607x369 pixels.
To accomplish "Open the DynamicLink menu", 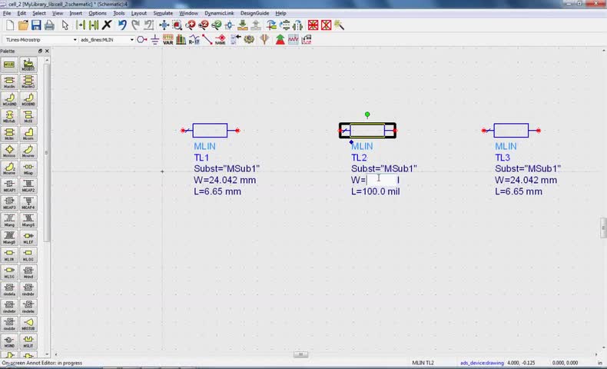I will (219, 13).
